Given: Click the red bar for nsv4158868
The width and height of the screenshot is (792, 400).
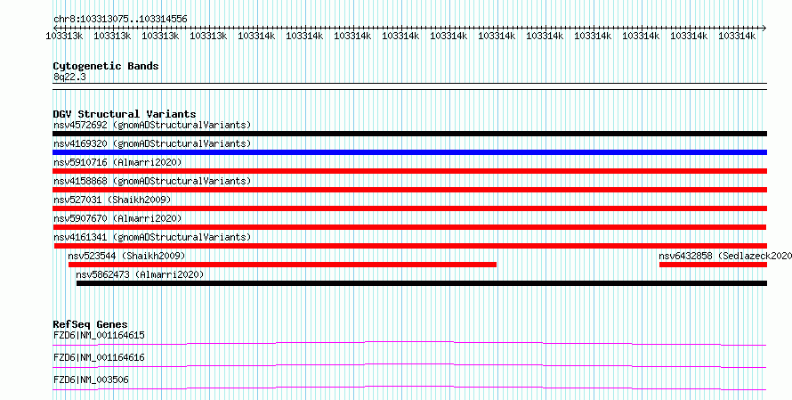Looking at the screenshot, I should tap(409, 190).
